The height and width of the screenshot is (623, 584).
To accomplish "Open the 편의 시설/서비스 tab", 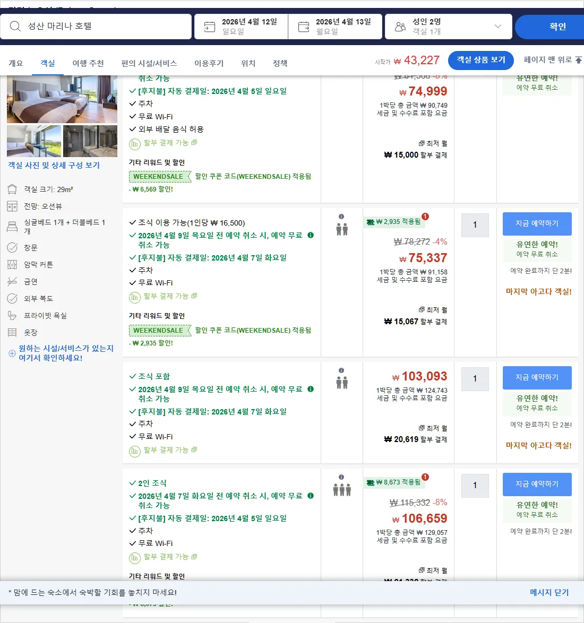I will tap(149, 63).
